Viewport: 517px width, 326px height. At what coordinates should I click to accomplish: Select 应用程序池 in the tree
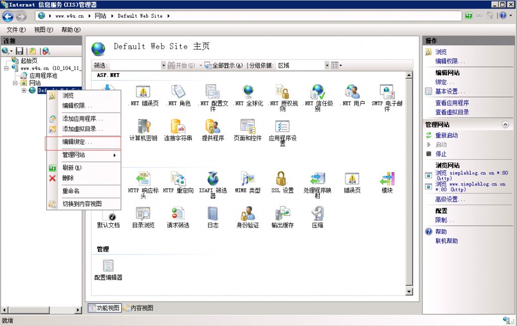tap(43, 76)
